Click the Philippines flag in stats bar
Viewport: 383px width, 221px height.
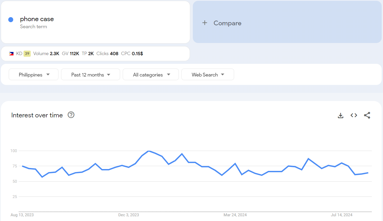(x=11, y=54)
